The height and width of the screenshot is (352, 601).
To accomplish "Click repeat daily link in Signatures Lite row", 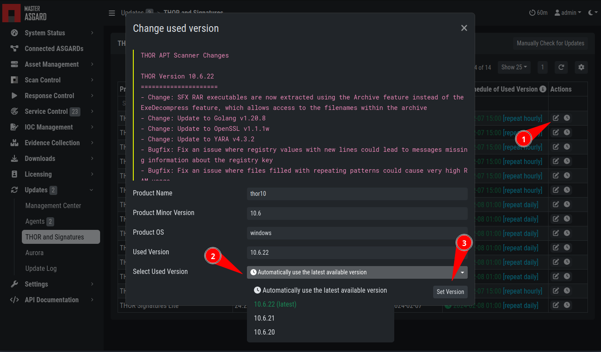I will pyautogui.click(x=521, y=305).
